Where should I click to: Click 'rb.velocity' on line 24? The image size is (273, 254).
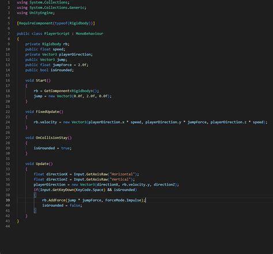point(45,122)
